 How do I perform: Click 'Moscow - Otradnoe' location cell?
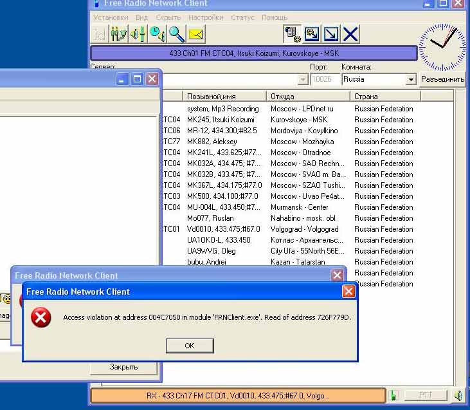[301, 153]
